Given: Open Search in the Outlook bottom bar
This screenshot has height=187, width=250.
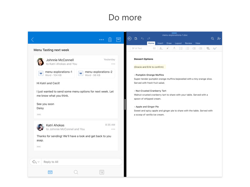Looking at the screenshot, I should tap(76, 172).
